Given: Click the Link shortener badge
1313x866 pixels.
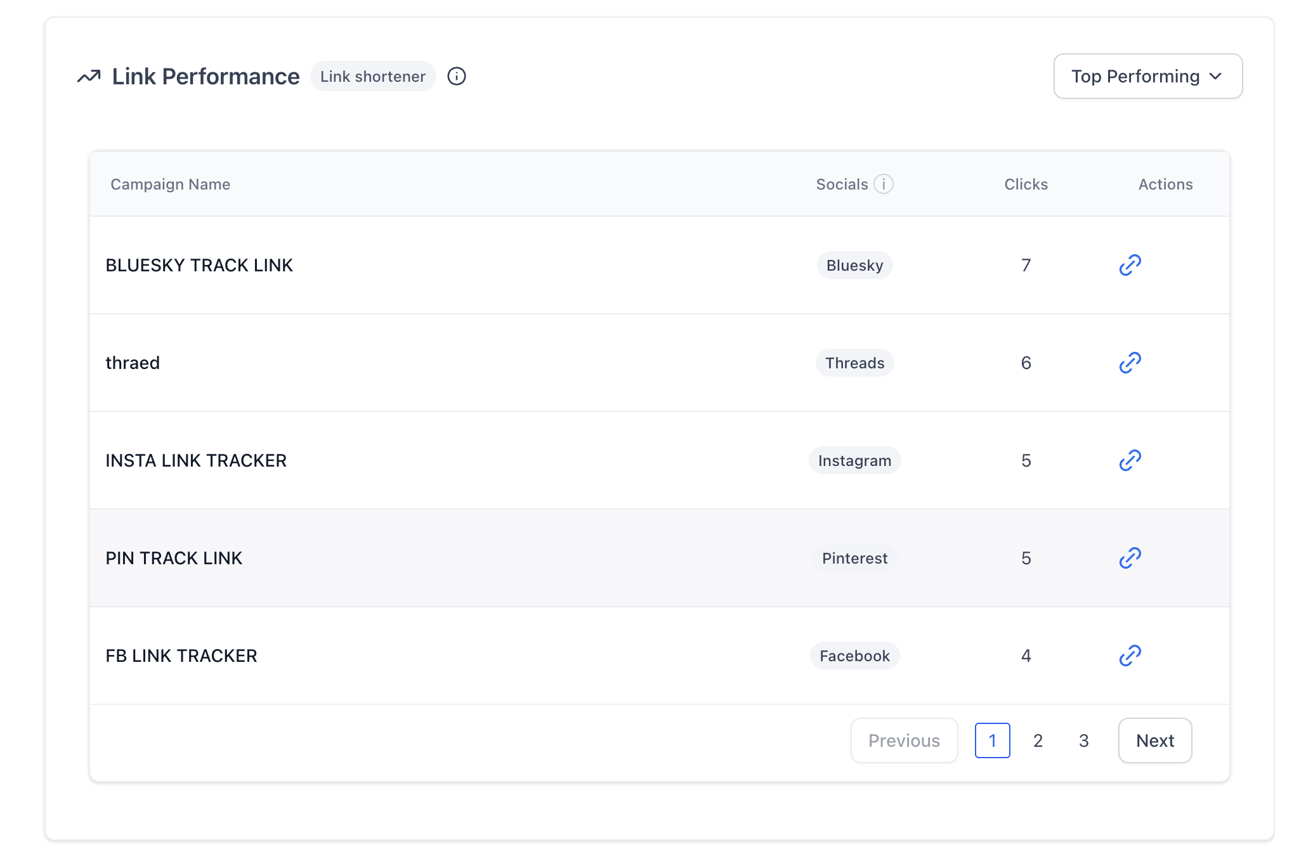Looking at the screenshot, I should point(372,76).
